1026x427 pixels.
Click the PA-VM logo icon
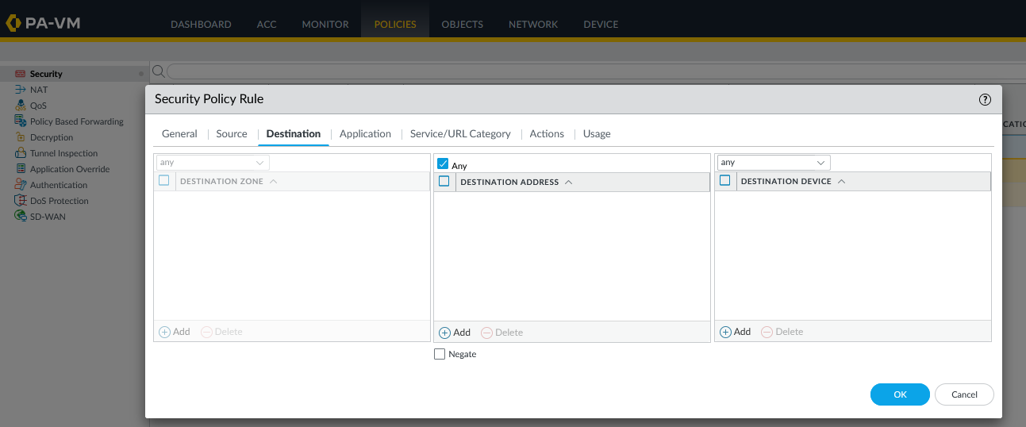[13, 23]
